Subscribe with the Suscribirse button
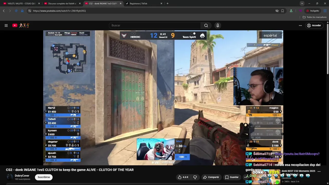Image resolution: width=329 pixels, height=185 pixels. pyautogui.click(x=44, y=177)
